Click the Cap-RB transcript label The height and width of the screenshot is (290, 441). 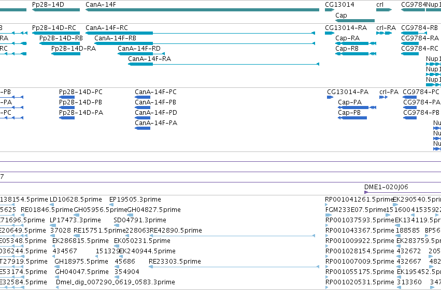pyautogui.click(x=347, y=49)
